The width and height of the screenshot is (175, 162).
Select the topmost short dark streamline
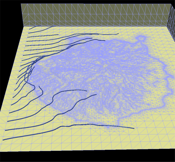[x=35, y=27]
